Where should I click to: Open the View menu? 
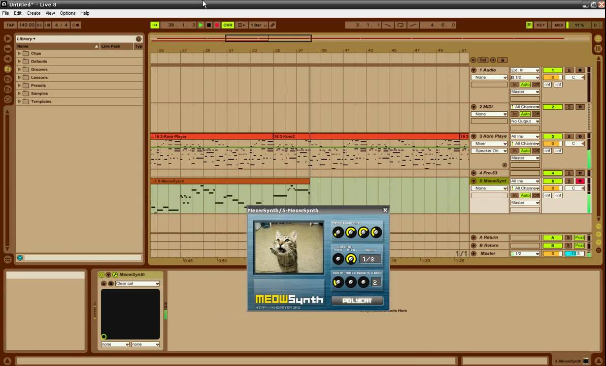pyautogui.click(x=50, y=13)
